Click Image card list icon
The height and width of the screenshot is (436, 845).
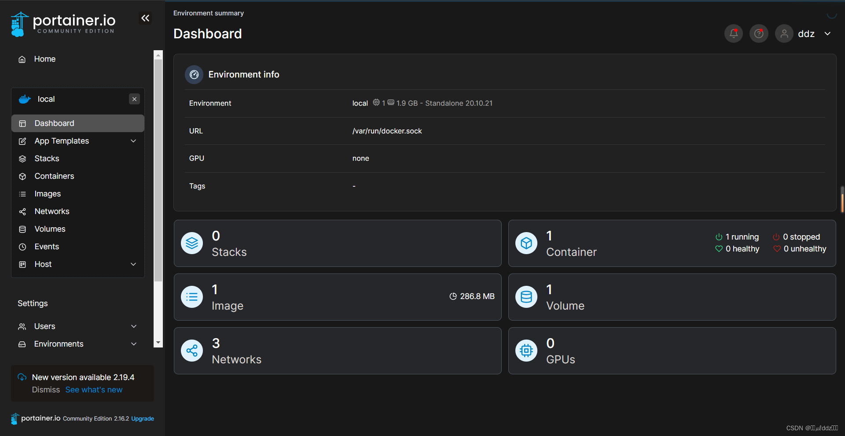[192, 297]
